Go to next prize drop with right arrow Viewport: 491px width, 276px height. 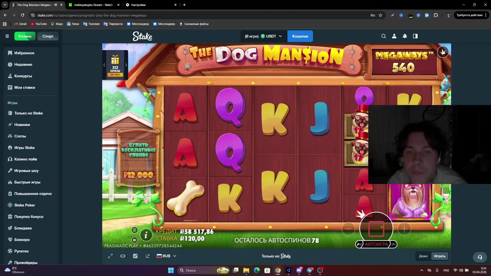point(126,65)
